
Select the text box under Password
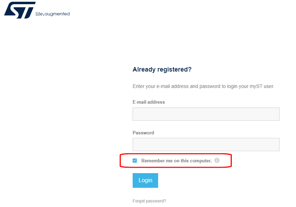(206, 145)
